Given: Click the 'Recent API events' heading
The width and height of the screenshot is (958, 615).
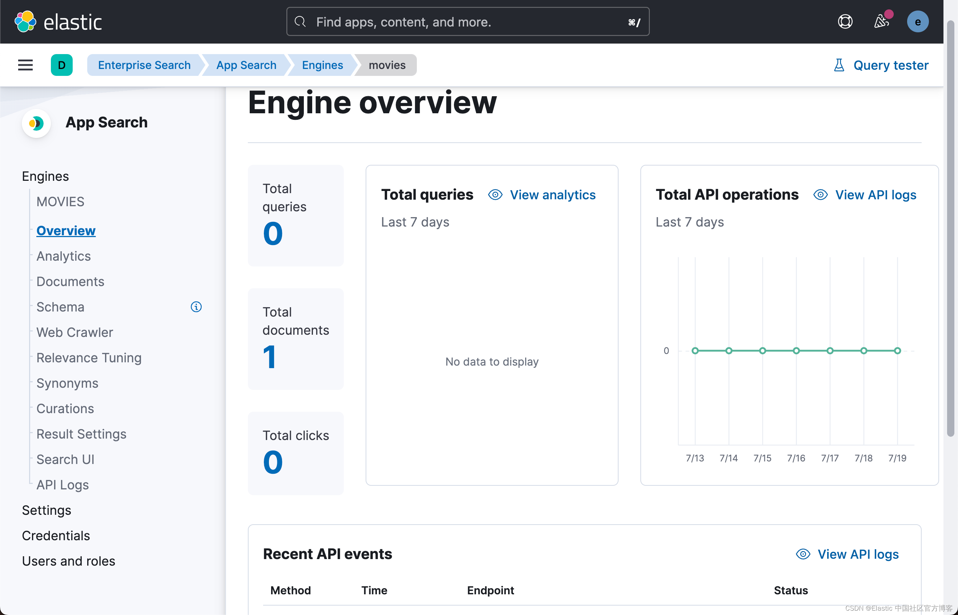Looking at the screenshot, I should pos(327,554).
